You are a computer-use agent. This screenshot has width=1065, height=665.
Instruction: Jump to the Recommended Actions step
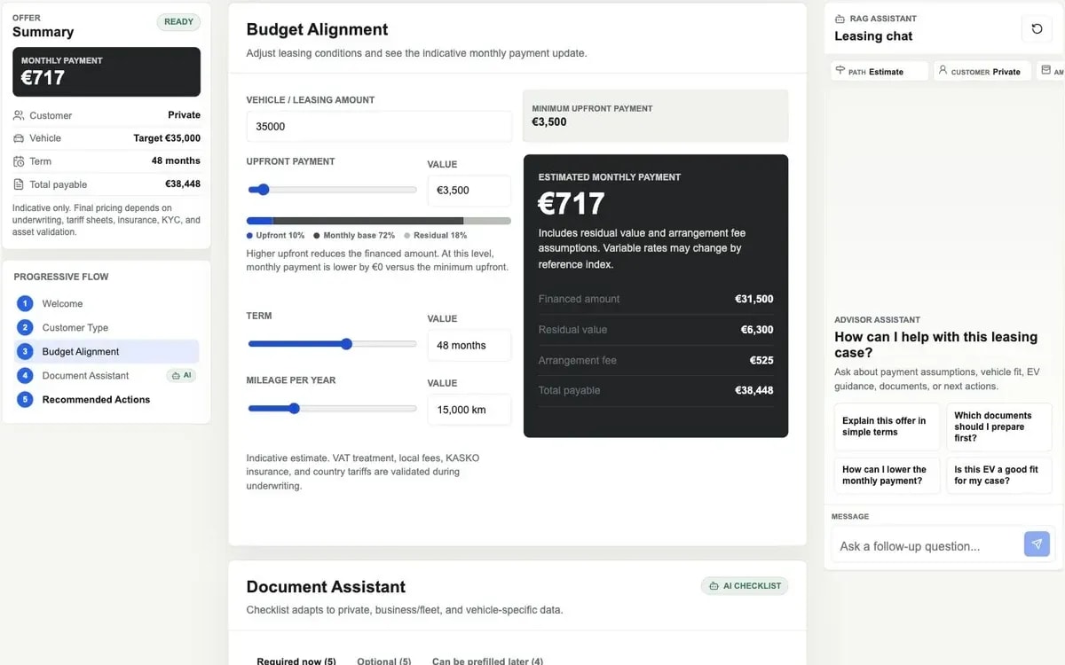coord(106,399)
